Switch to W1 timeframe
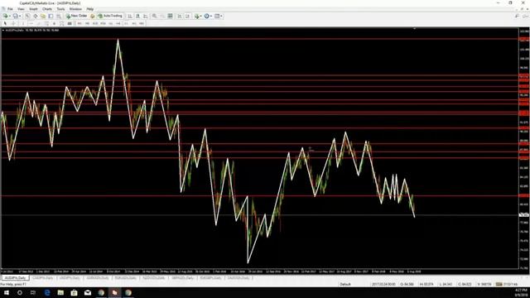530x298 pixels. [134, 23]
